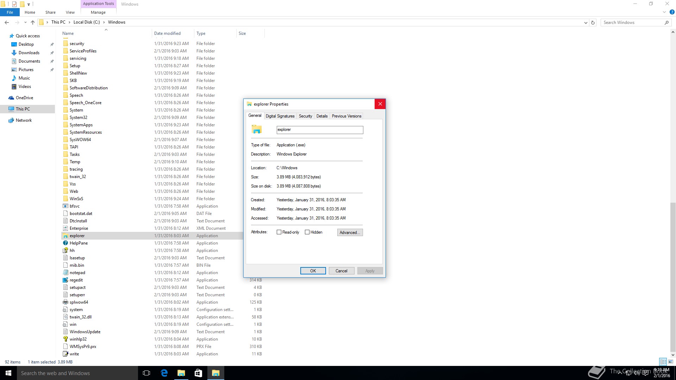Select Desktop in Quick access
This screenshot has width=676, height=380.
26,44
